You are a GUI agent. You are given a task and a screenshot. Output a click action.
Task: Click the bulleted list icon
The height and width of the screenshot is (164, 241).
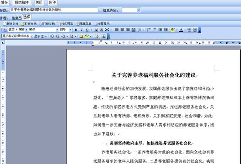pos(154,30)
